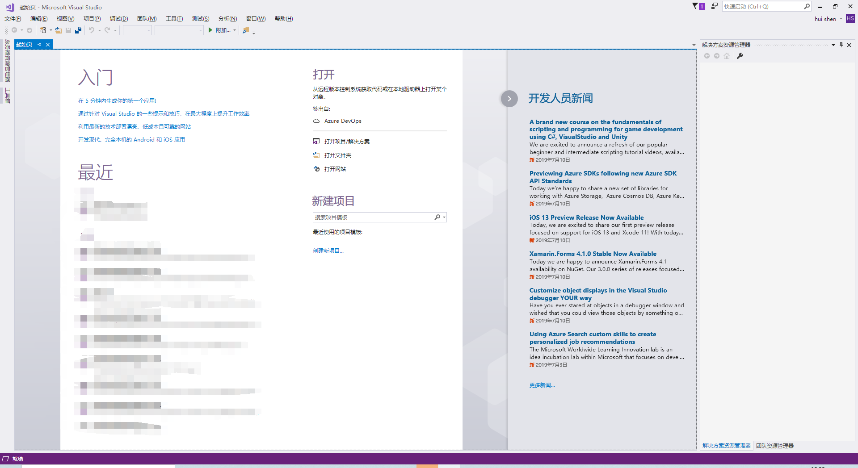858x468 pixels.
Task: Click the 打开文件夹 folder icon
Action: point(316,155)
